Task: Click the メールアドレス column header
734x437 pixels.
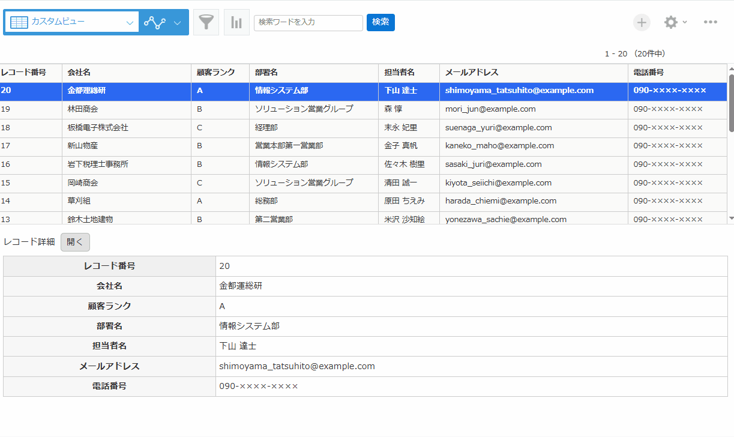Action: [x=534, y=73]
